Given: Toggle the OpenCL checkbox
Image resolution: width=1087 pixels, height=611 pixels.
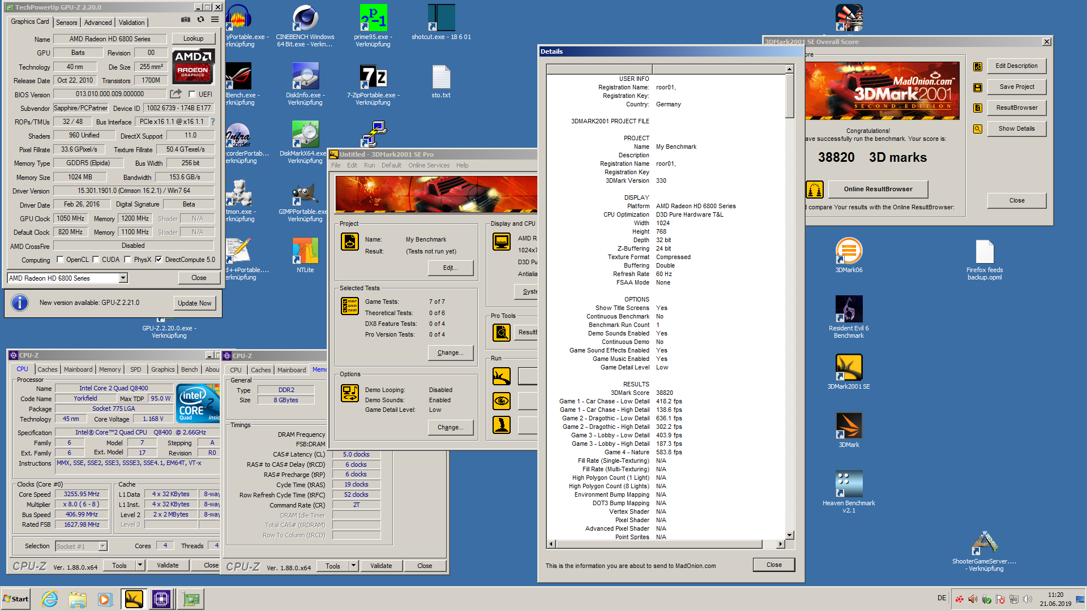Looking at the screenshot, I should 60,260.
